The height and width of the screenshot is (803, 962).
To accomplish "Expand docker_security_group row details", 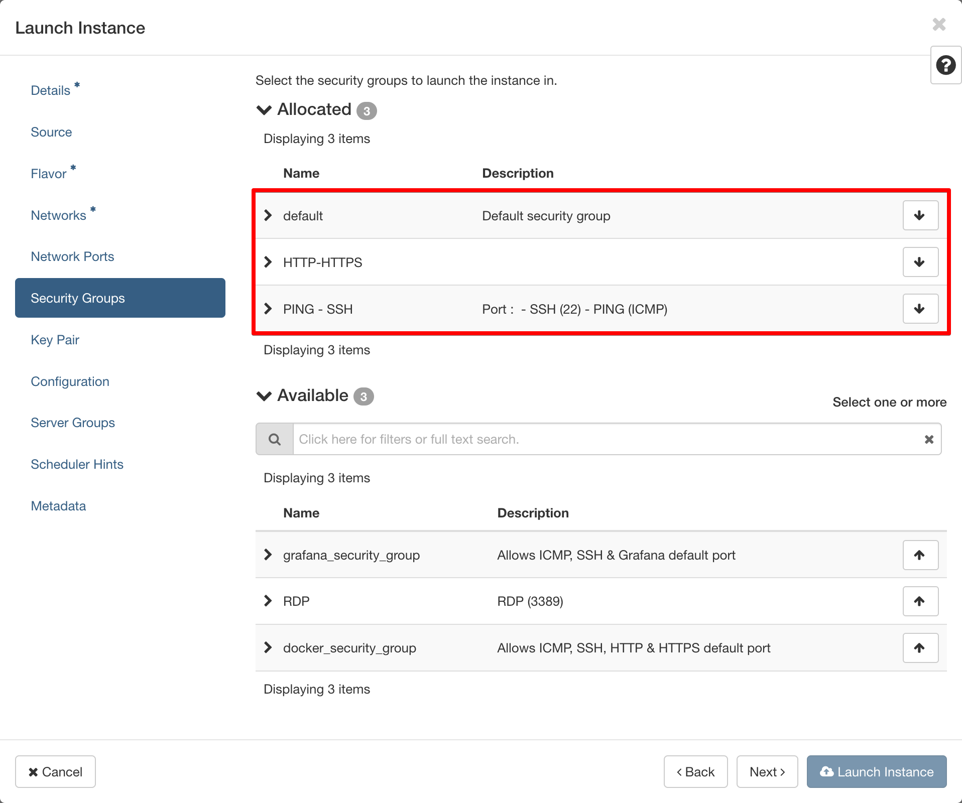I will [x=268, y=647].
